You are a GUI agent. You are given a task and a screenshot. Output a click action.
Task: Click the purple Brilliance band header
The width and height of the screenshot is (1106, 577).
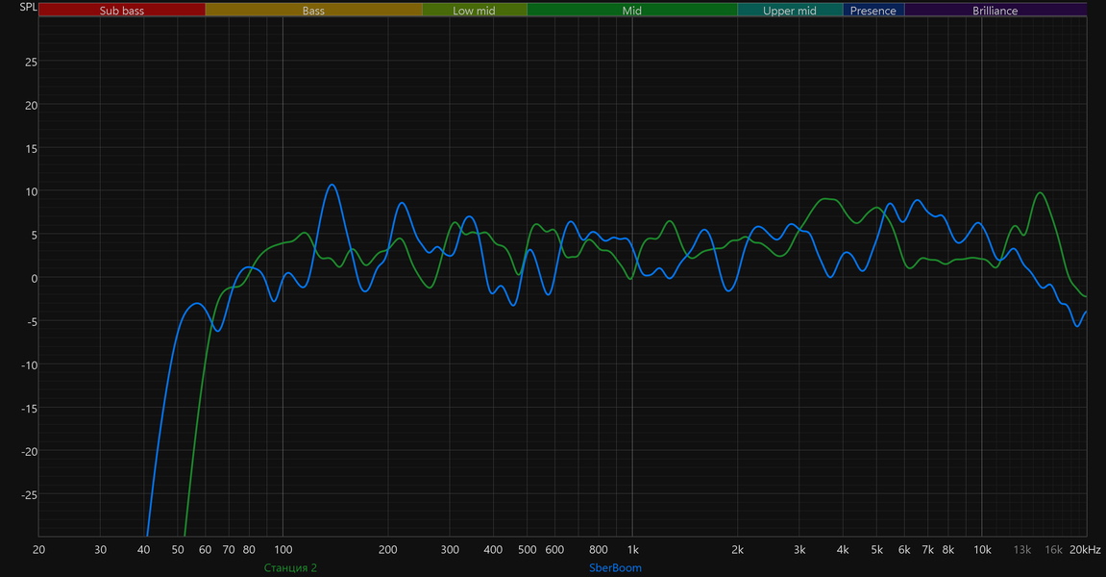click(995, 10)
